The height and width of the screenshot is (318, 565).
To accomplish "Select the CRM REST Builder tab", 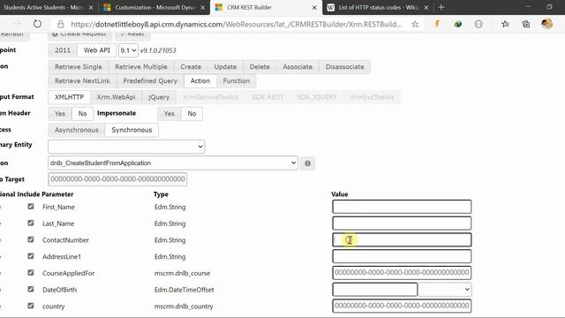I will point(266,7).
